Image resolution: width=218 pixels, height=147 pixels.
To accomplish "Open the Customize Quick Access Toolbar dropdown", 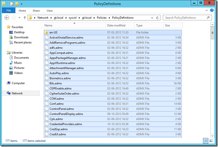I will click(22, 4).
